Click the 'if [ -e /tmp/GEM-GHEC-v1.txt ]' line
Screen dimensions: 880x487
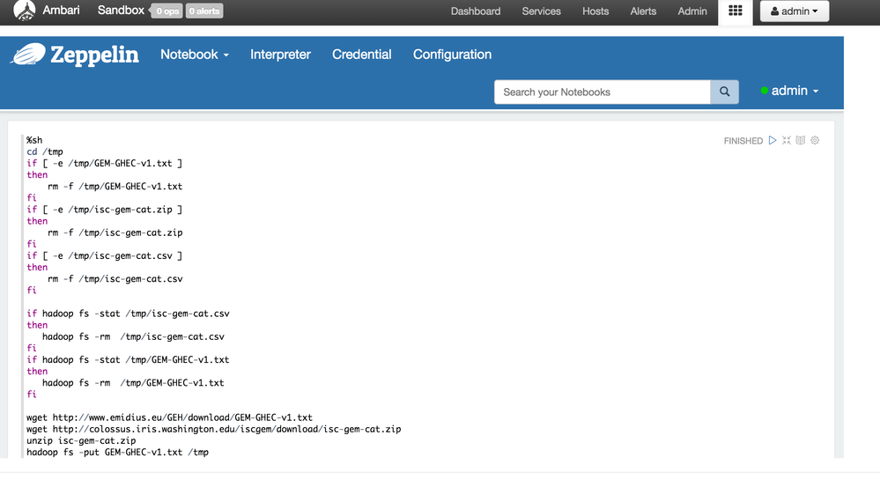[x=105, y=163]
